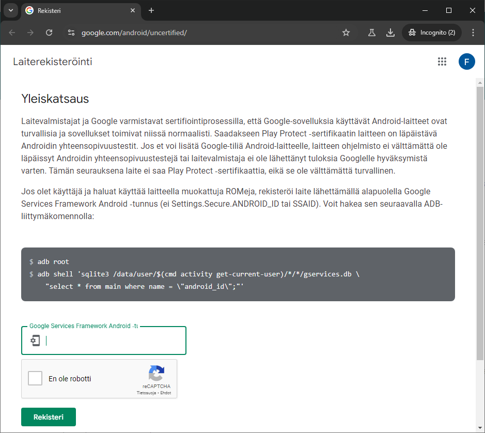Open a new tab with the plus button
Screen dimensions: 485x433
pyautogui.click(x=151, y=10)
